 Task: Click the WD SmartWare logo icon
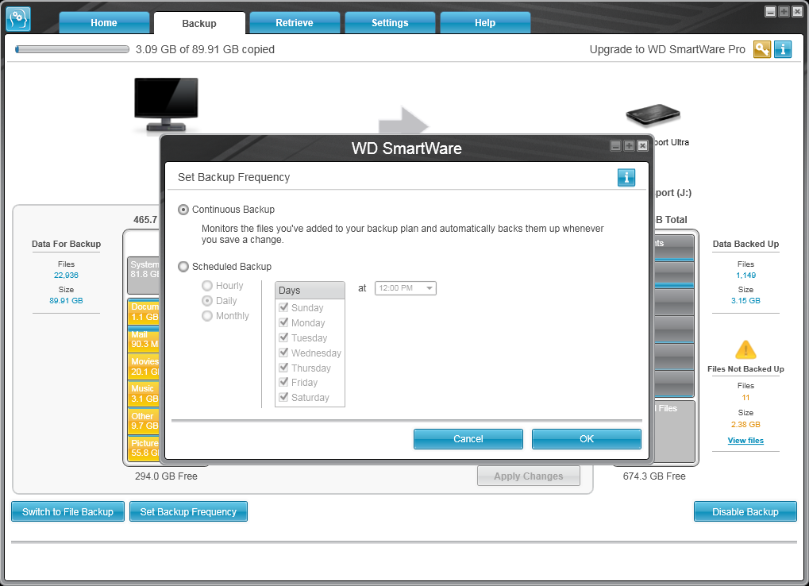[x=18, y=19]
